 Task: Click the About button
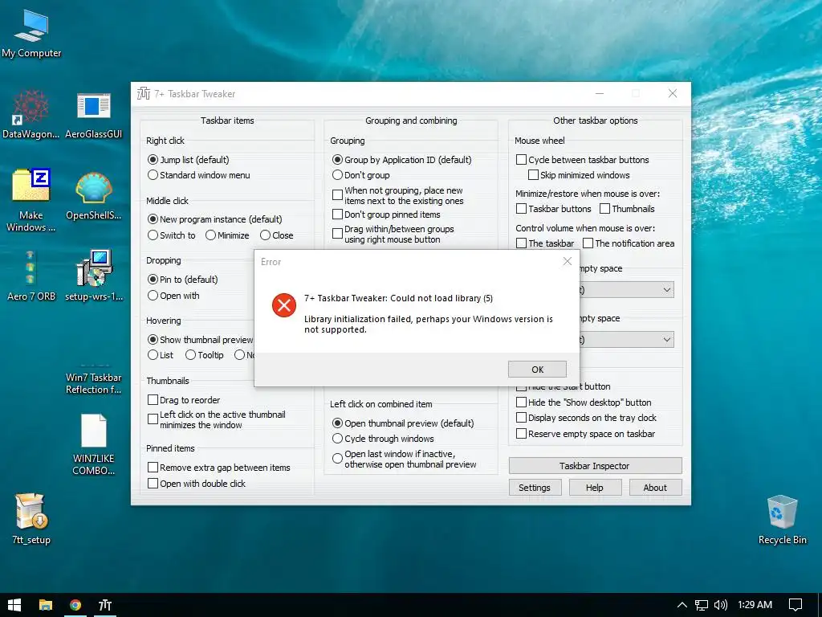pyautogui.click(x=655, y=488)
